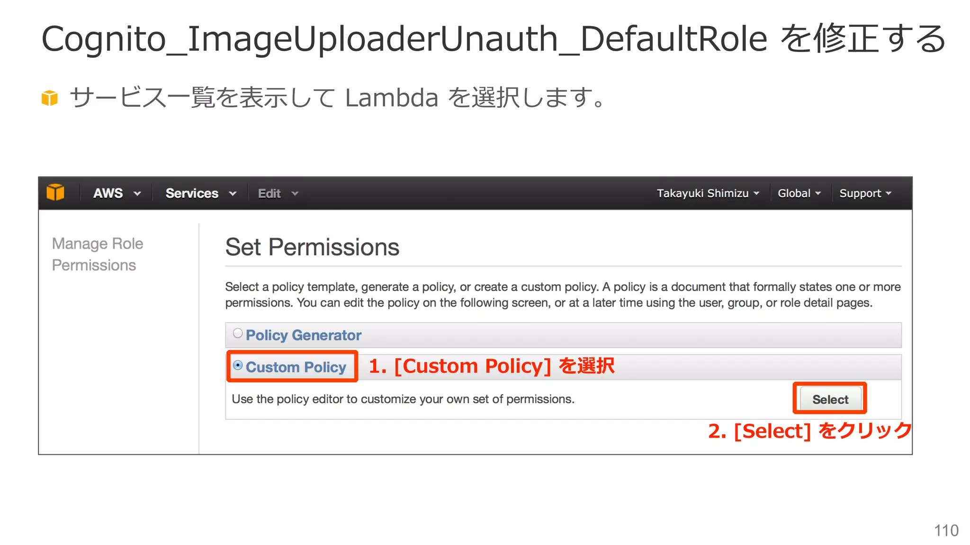Viewport: 970px width, 545px height.
Task: Open the Services menu
Action: (201, 193)
